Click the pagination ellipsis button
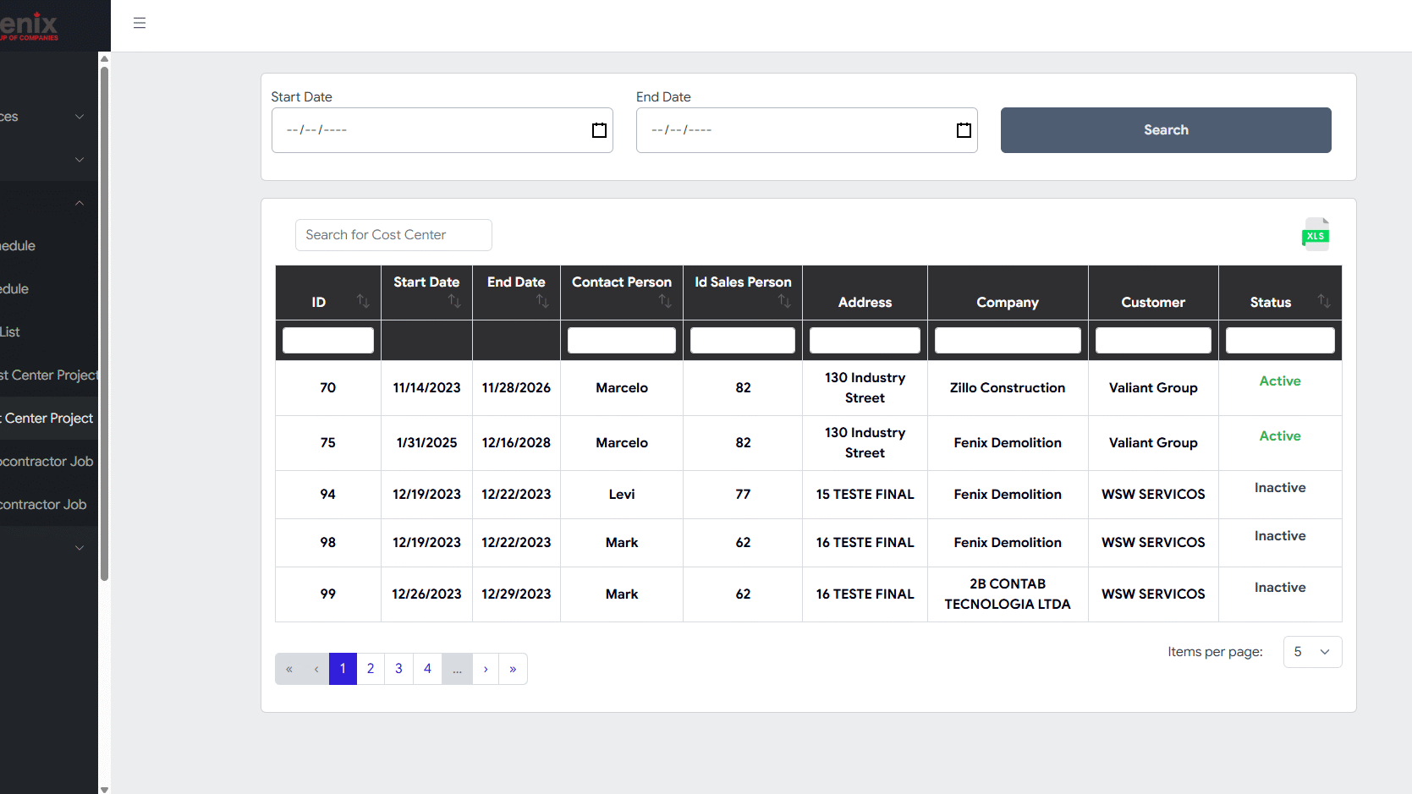Screen dimensions: 1412x794 point(457,669)
